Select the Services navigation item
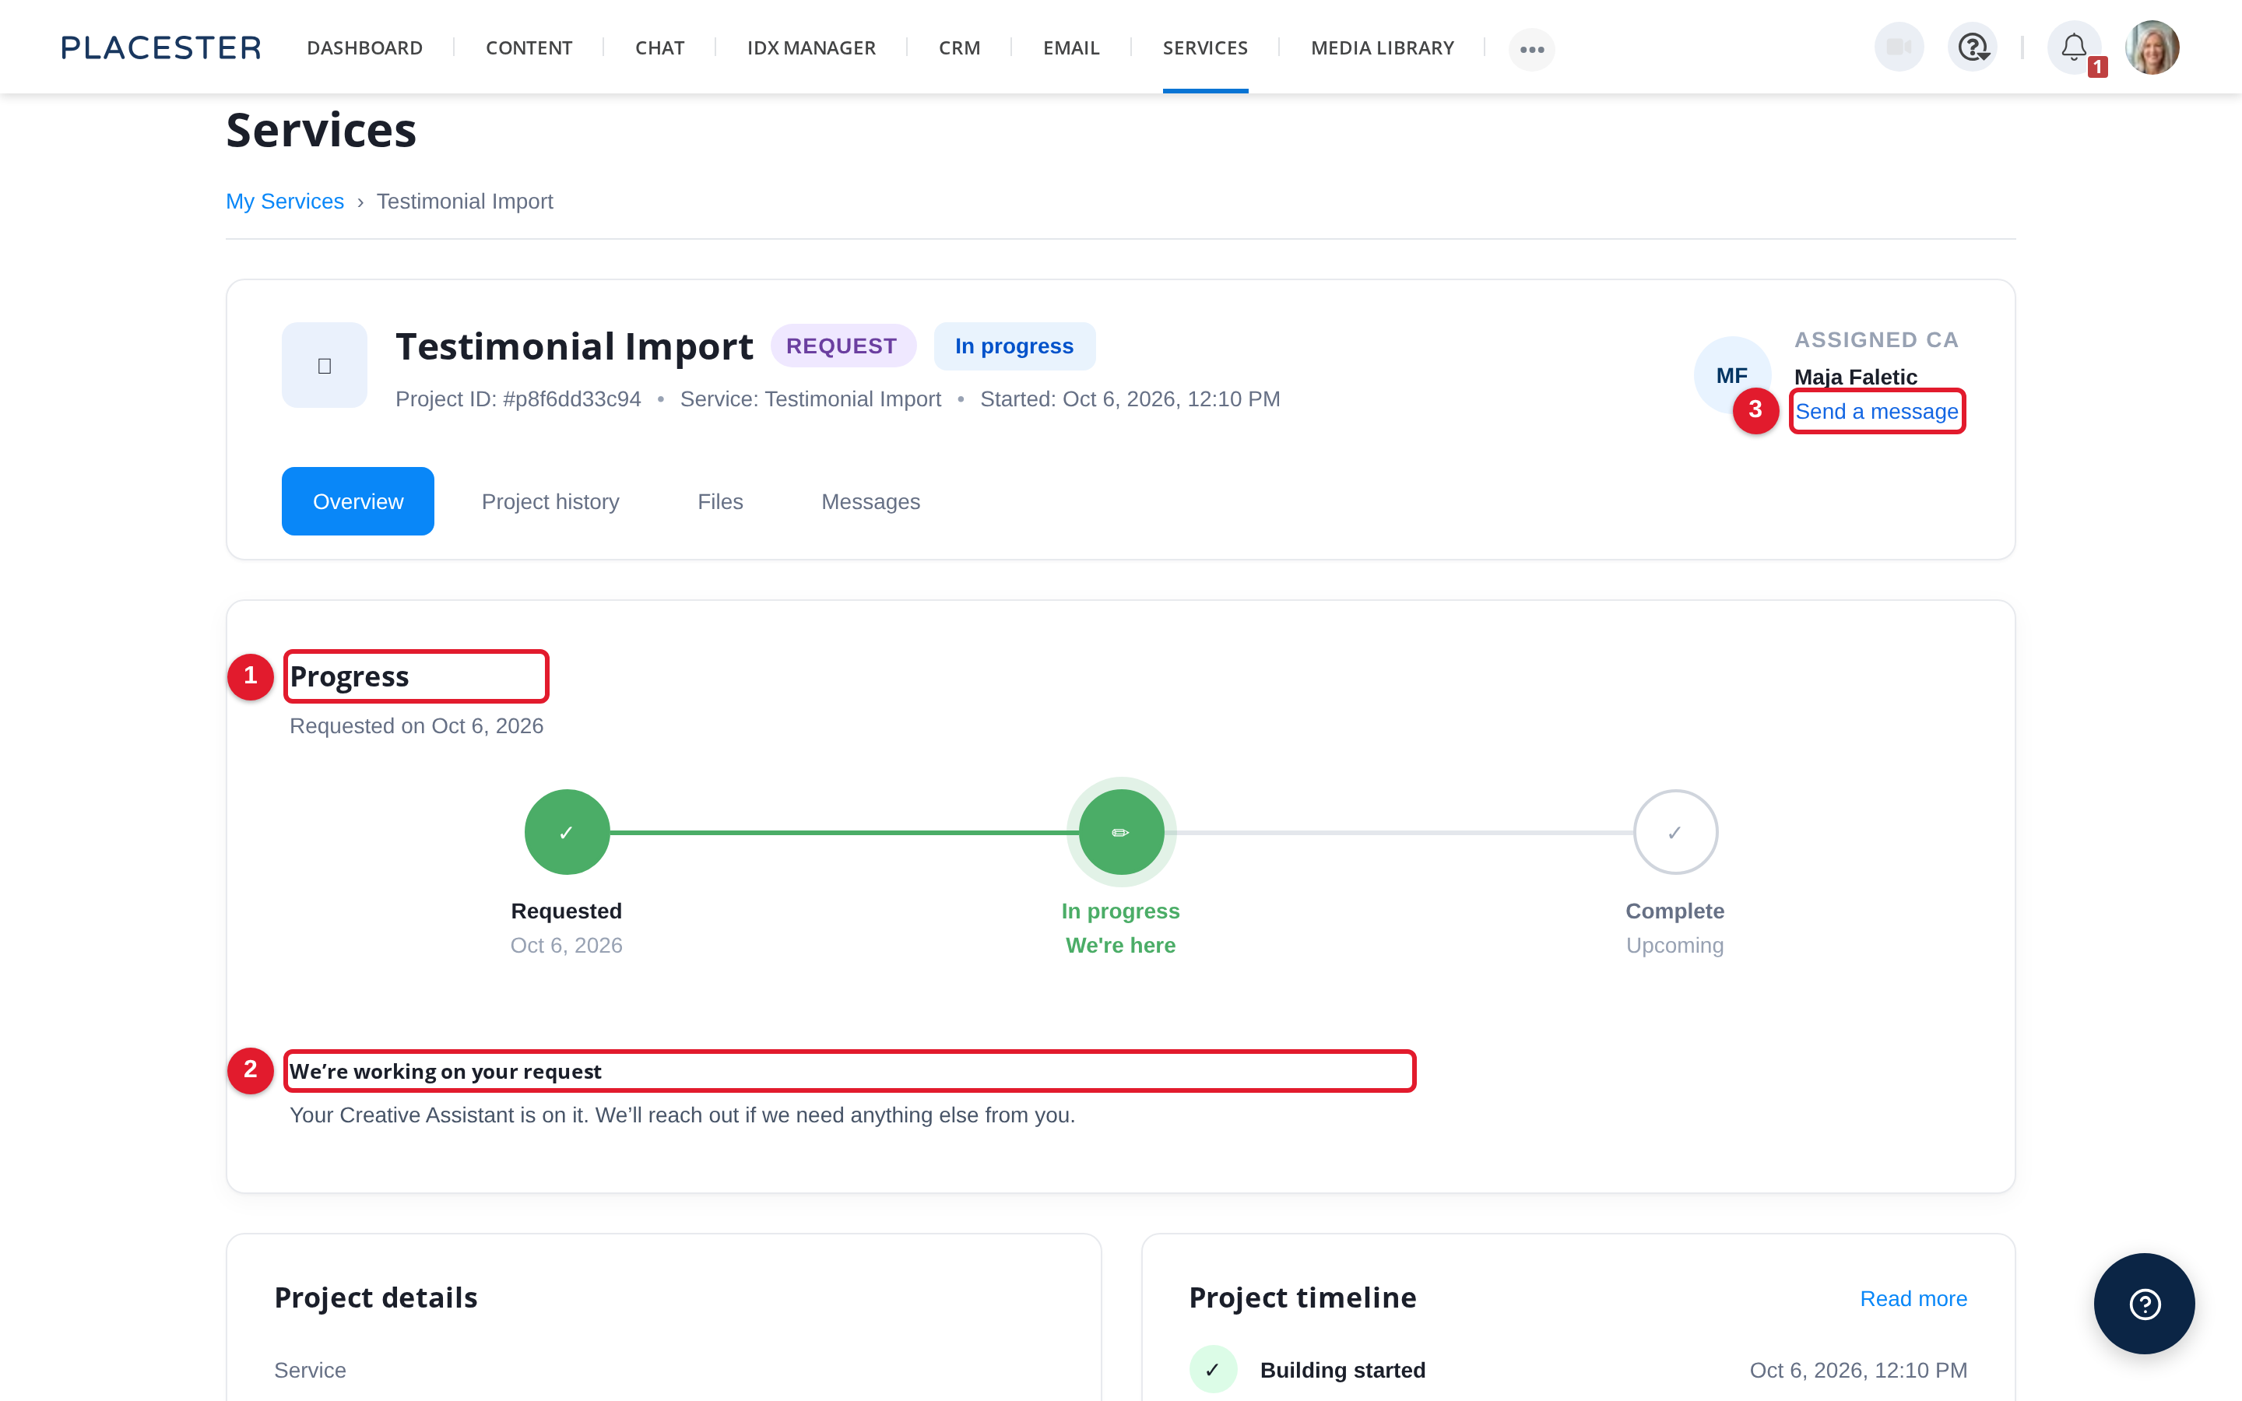Image resolution: width=2242 pixels, height=1401 pixels. 1205,47
